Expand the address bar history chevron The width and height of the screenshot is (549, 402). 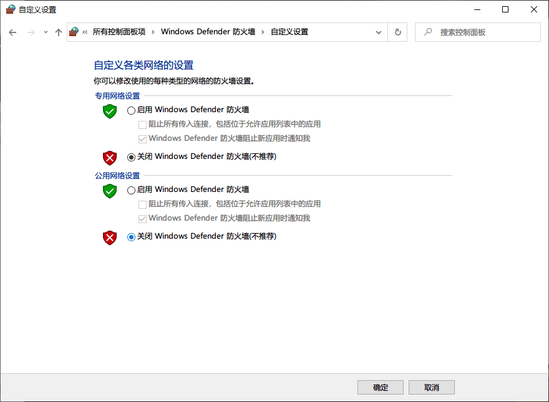pos(379,32)
